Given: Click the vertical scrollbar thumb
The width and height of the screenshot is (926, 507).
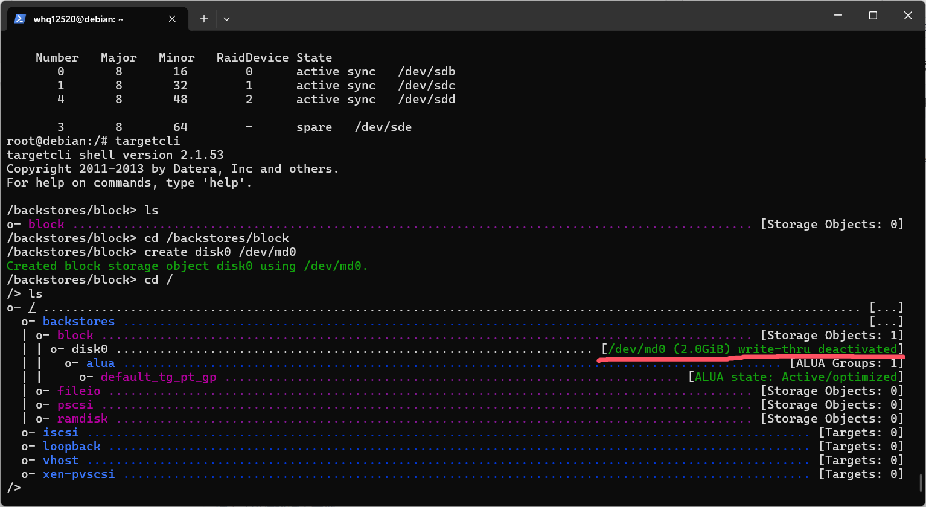Looking at the screenshot, I should pos(921,483).
